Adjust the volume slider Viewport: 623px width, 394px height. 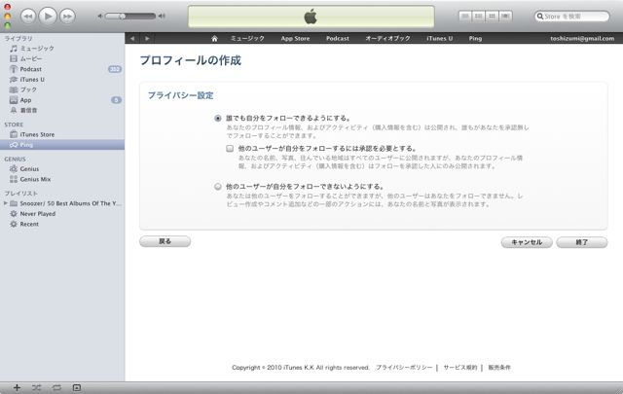point(130,17)
